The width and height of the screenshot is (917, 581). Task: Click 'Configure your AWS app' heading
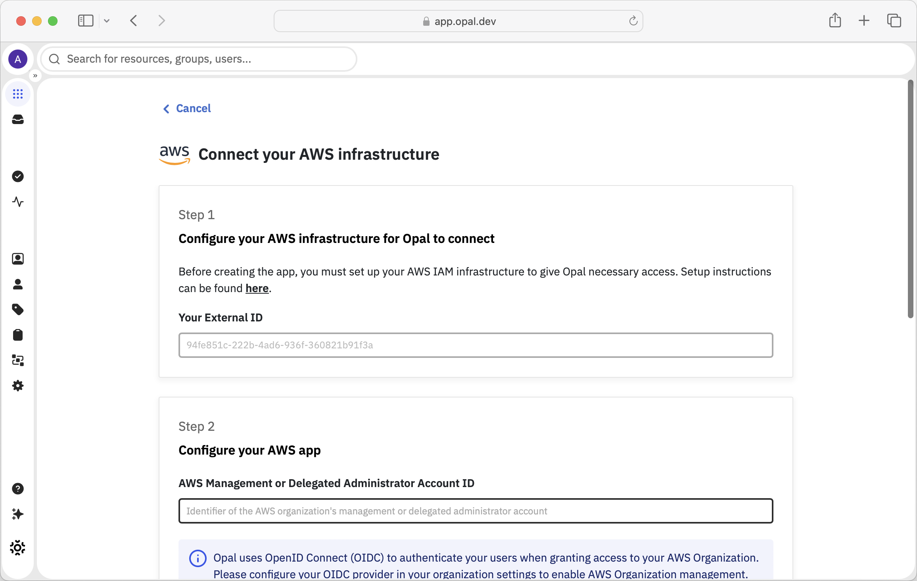coord(249,451)
